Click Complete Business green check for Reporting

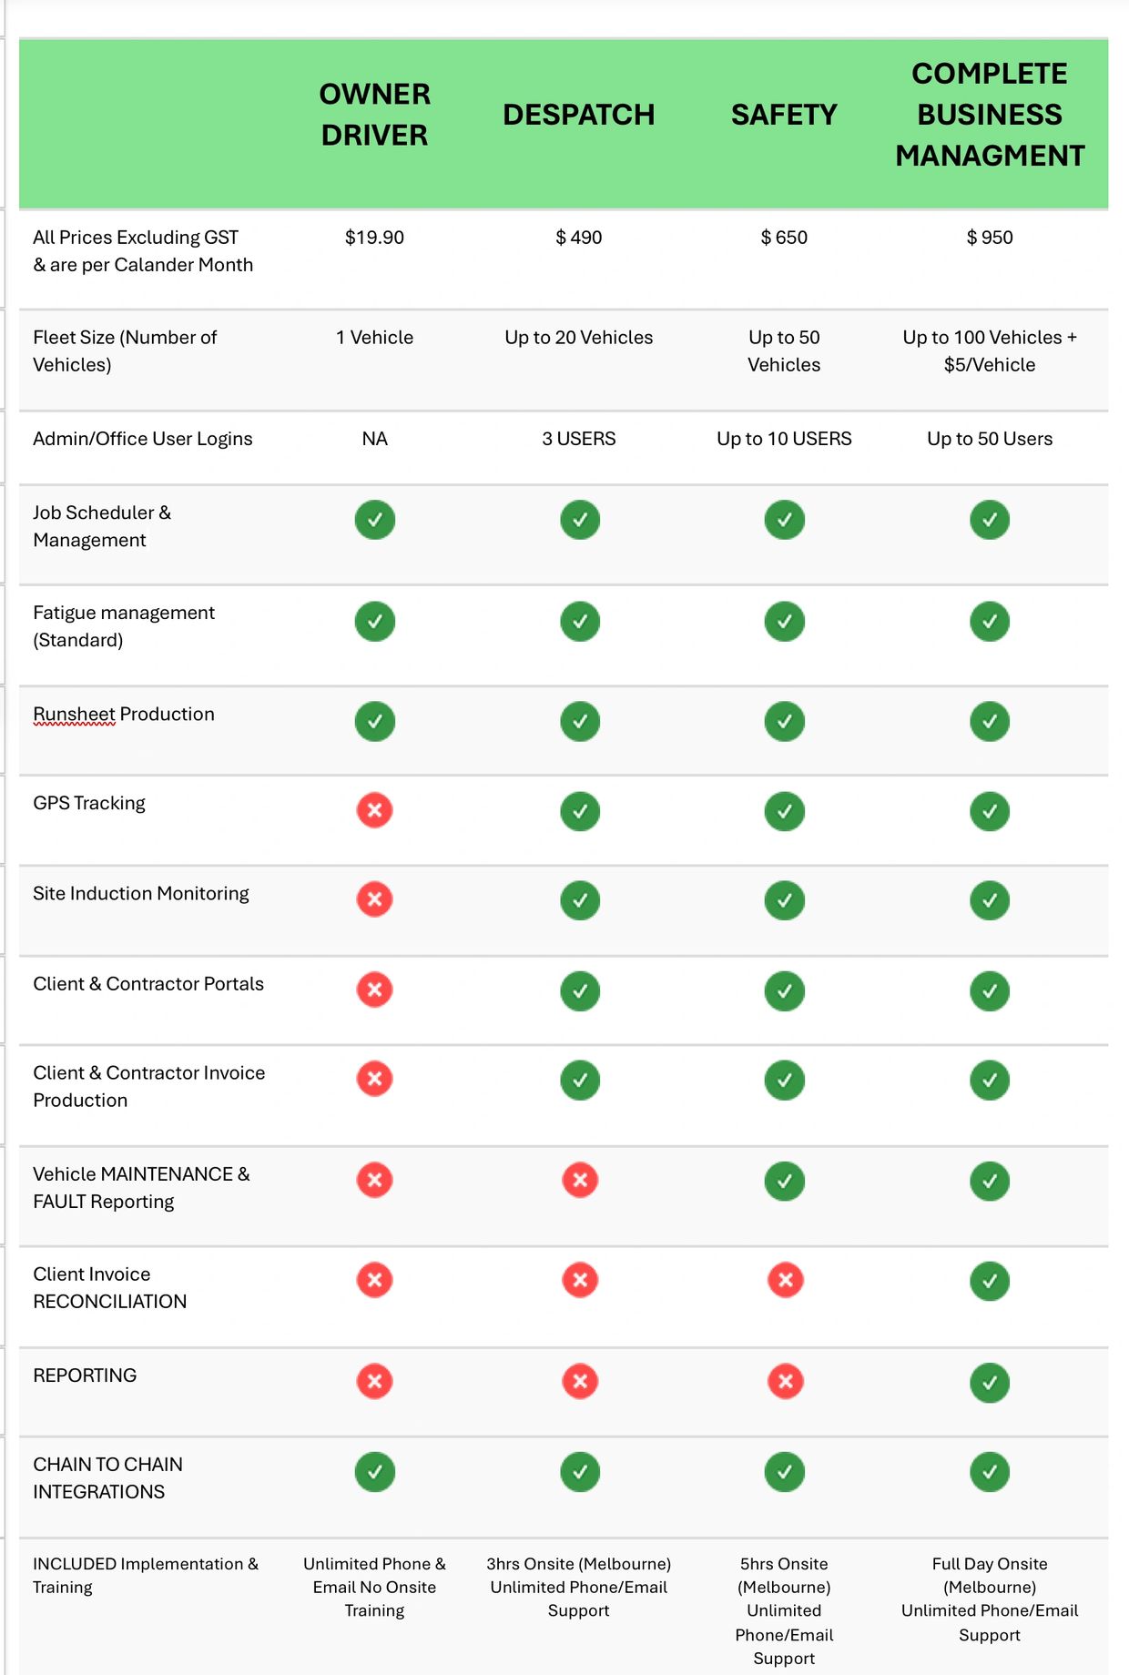point(990,1382)
